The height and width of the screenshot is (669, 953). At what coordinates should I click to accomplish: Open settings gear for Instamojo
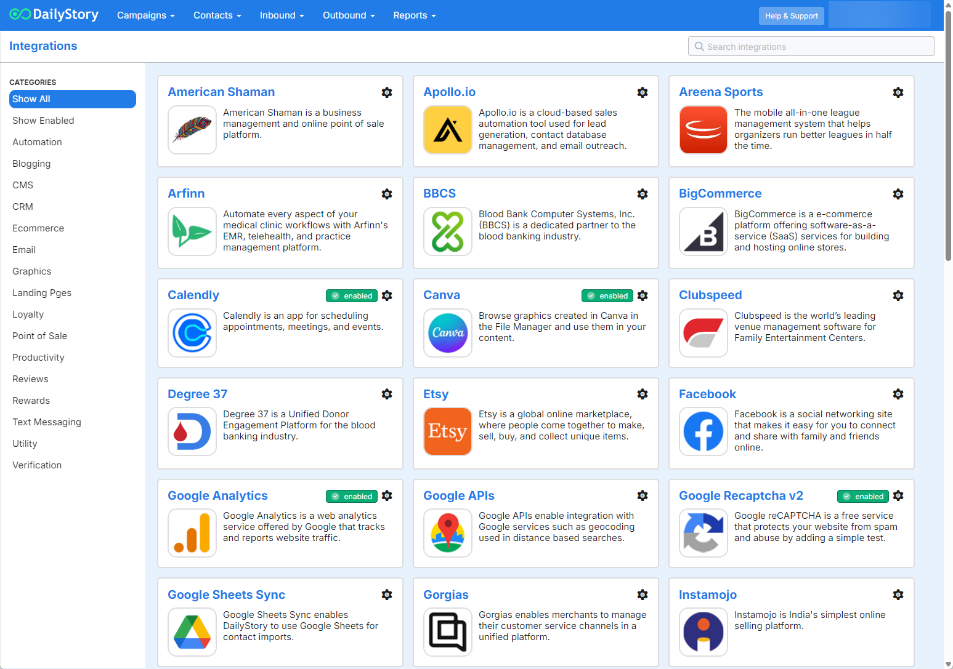pos(898,595)
